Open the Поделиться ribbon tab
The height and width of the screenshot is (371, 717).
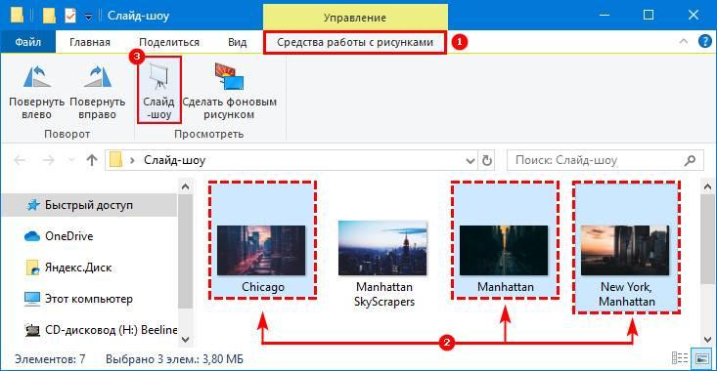(x=169, y=42)
